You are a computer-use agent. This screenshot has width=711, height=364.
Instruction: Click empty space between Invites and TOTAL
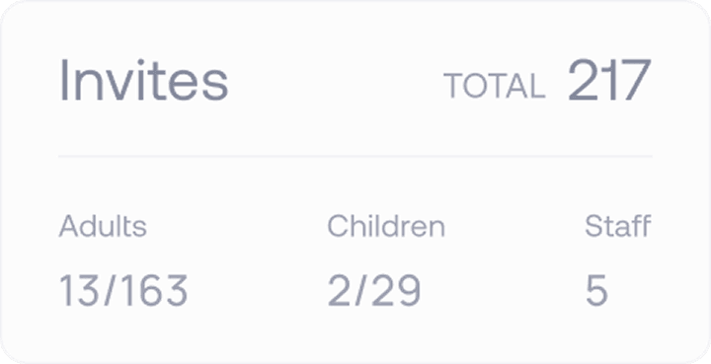tap(336, 82)
